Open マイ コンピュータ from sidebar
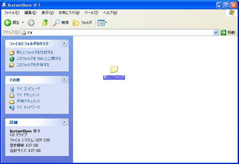This screenshot has height=164, width=239. pos(28,89)
